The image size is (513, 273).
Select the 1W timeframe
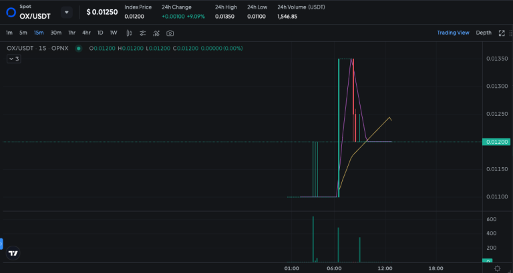114,33
